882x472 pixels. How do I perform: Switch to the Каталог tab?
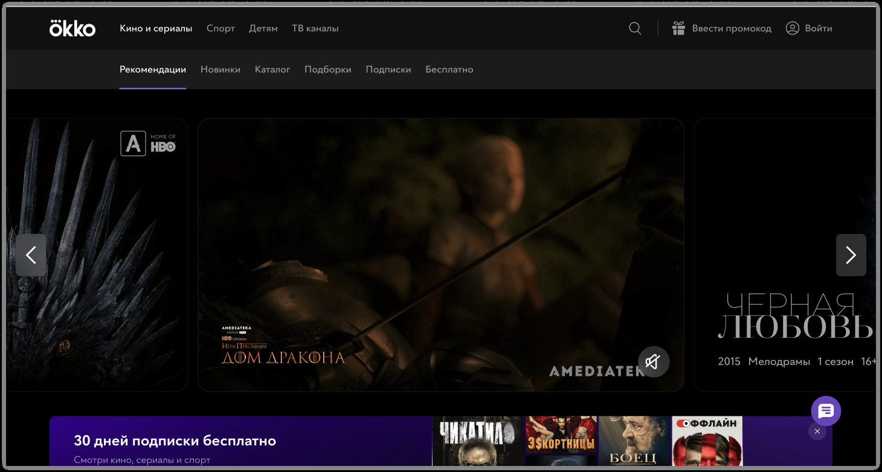click(272, 70)
